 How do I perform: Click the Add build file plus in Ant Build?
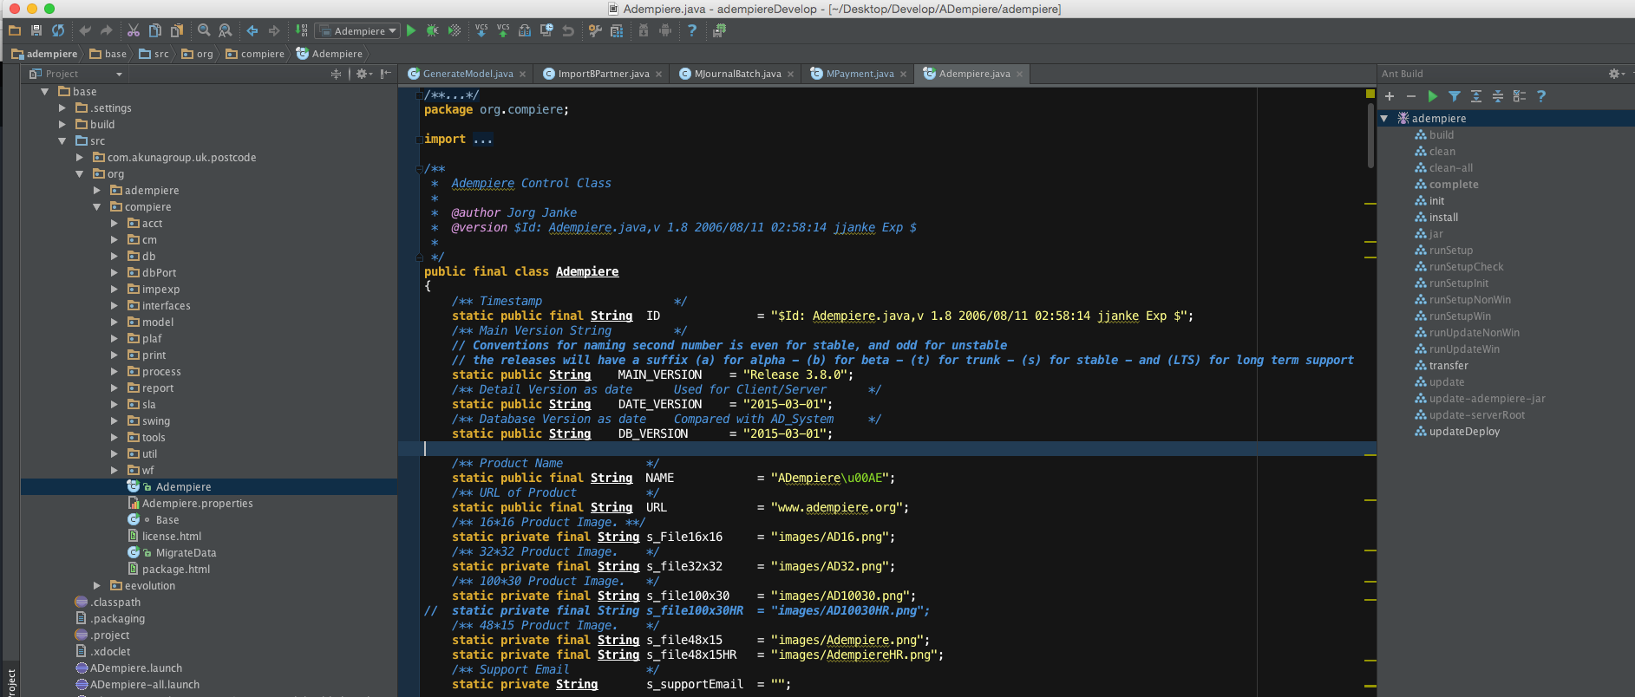pyautogui.click(x=1390, y=96)
